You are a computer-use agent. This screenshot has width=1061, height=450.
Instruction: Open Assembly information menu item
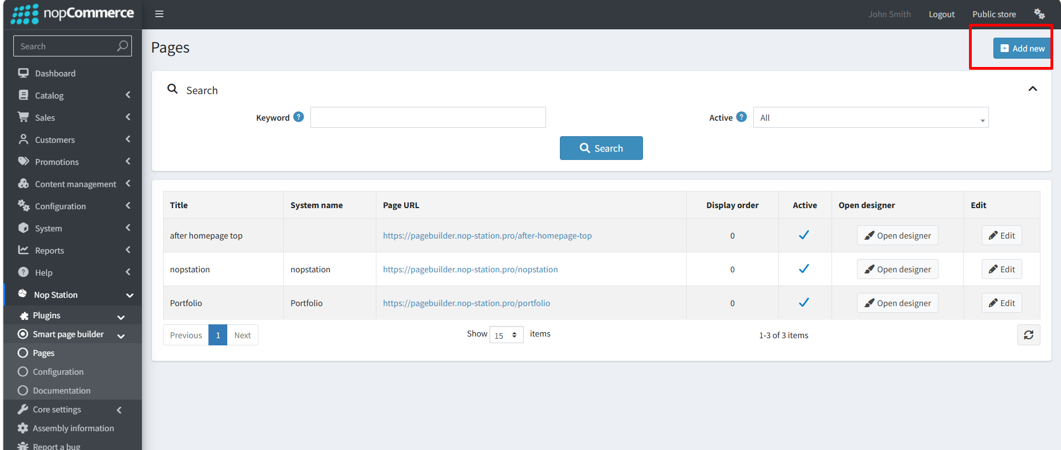[x=73, y=428]
